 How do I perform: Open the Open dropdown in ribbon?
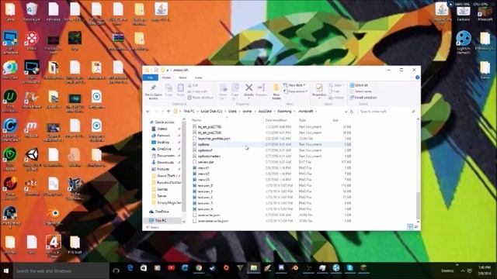pos(337,85)
